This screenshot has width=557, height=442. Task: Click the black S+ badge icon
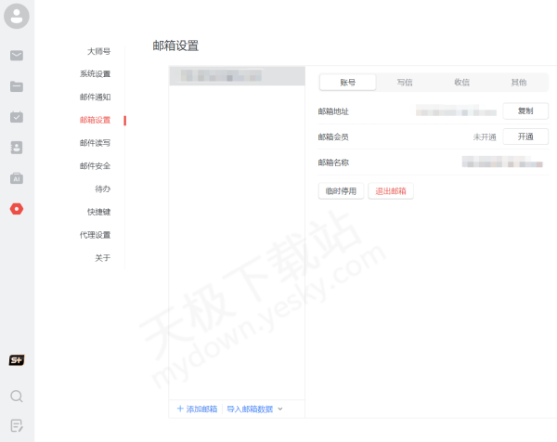pyautogui.click(x=17, y=359)
